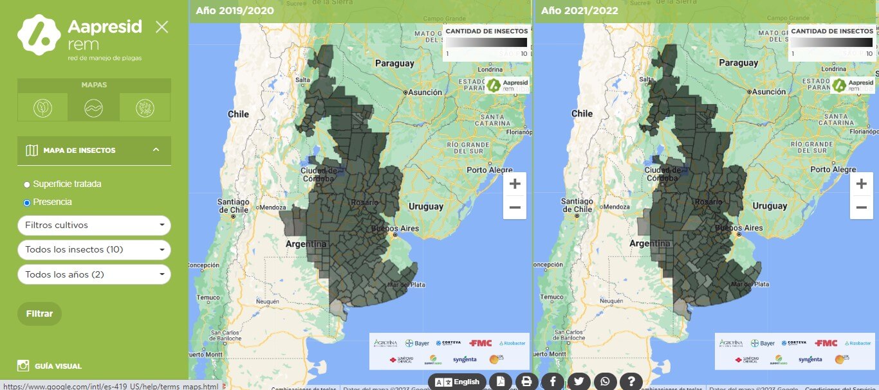Switch to the insects map icon
Screen dimensions: 879x390
(144, 107)
